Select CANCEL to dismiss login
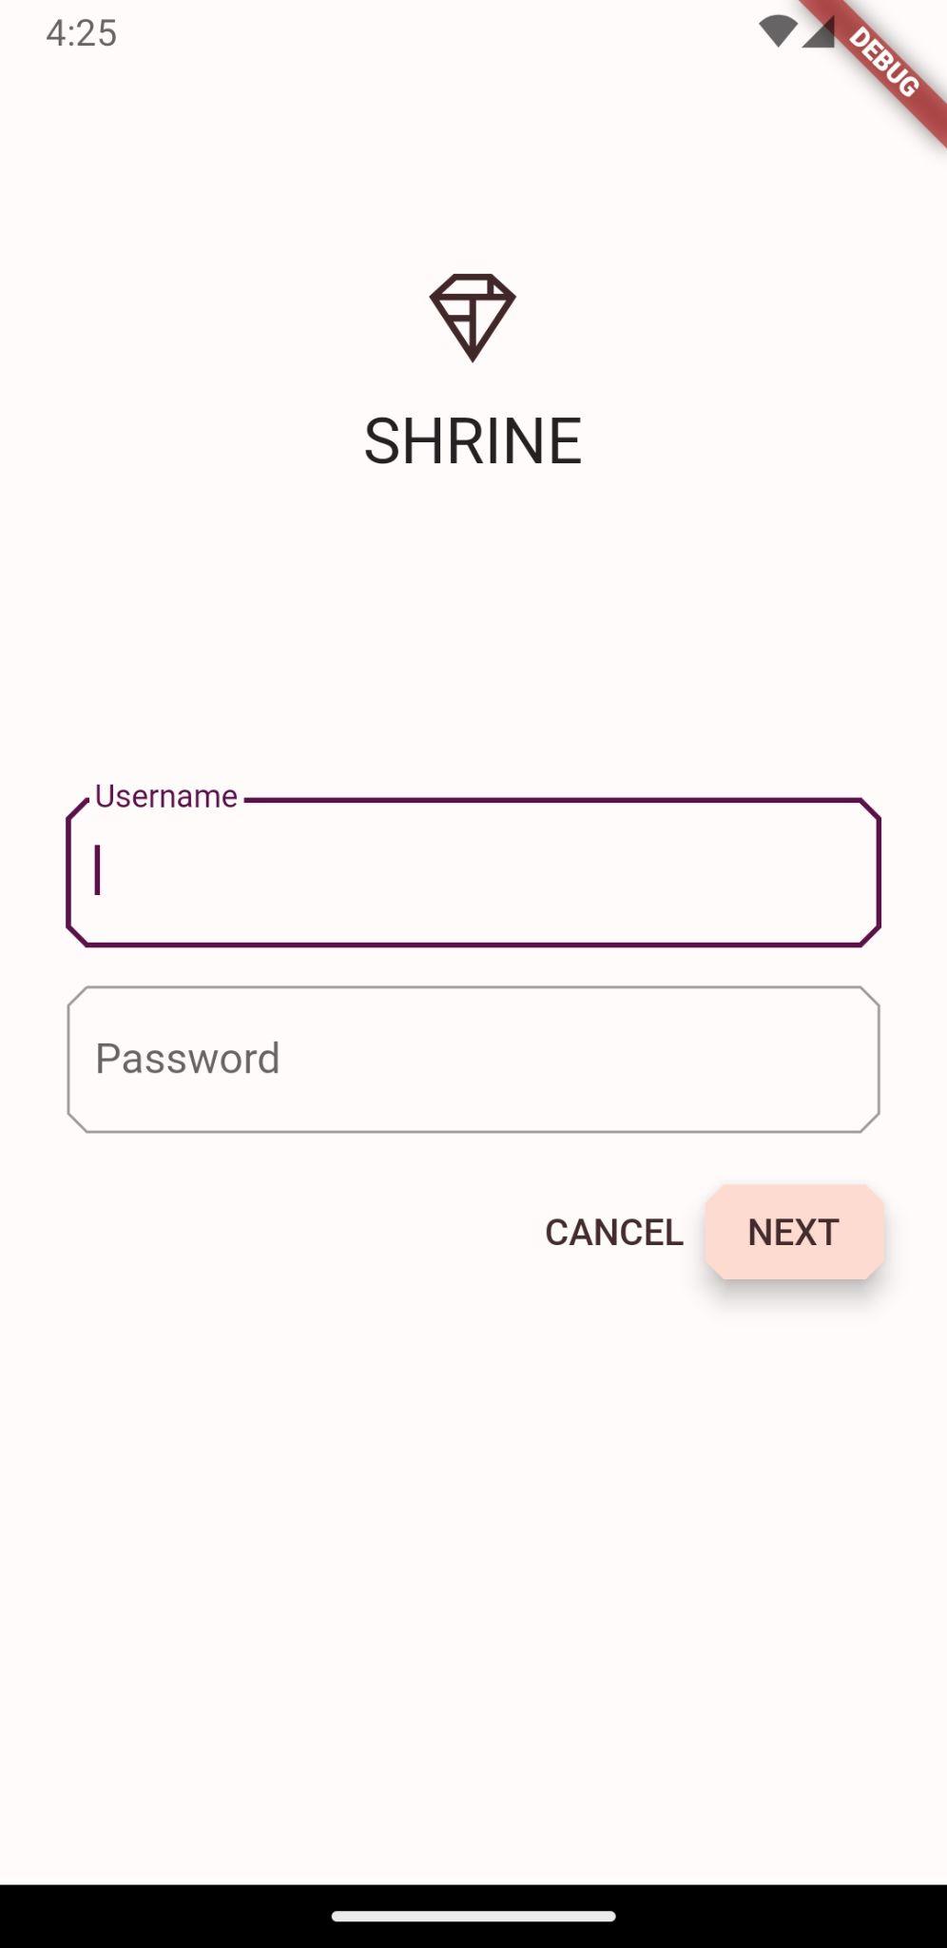This screenshot has width=947, height=1948. pyautogui.click(x=613, y=1231)
